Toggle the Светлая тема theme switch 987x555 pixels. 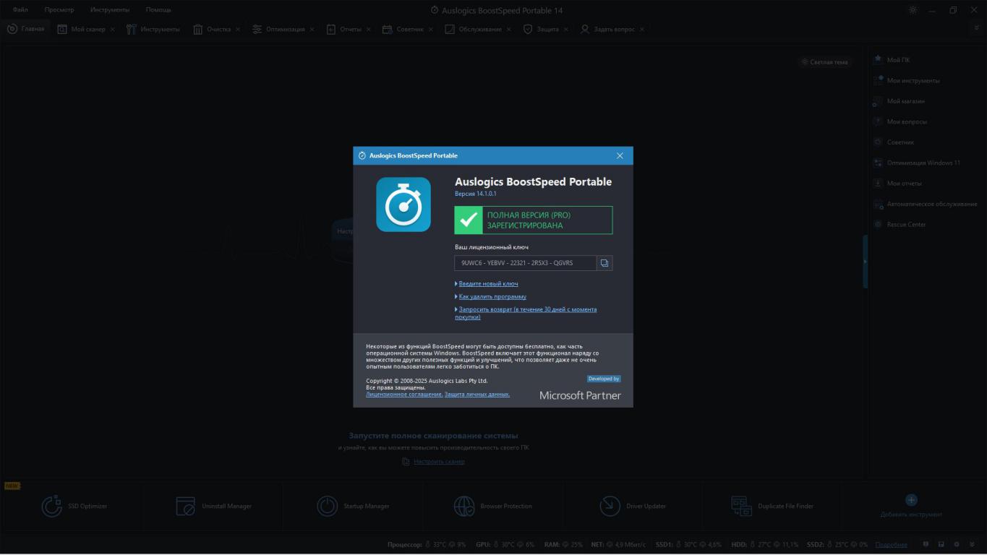tap(824, 62)
